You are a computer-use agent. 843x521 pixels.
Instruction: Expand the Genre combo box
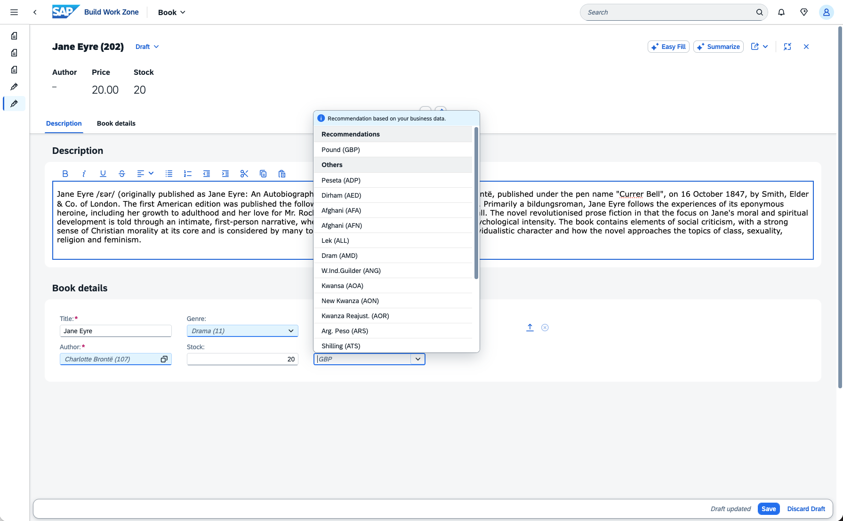(x=291, y=331)
